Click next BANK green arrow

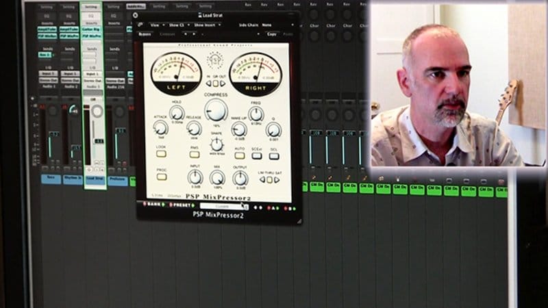pyautogui.click(x=163, y=205)
